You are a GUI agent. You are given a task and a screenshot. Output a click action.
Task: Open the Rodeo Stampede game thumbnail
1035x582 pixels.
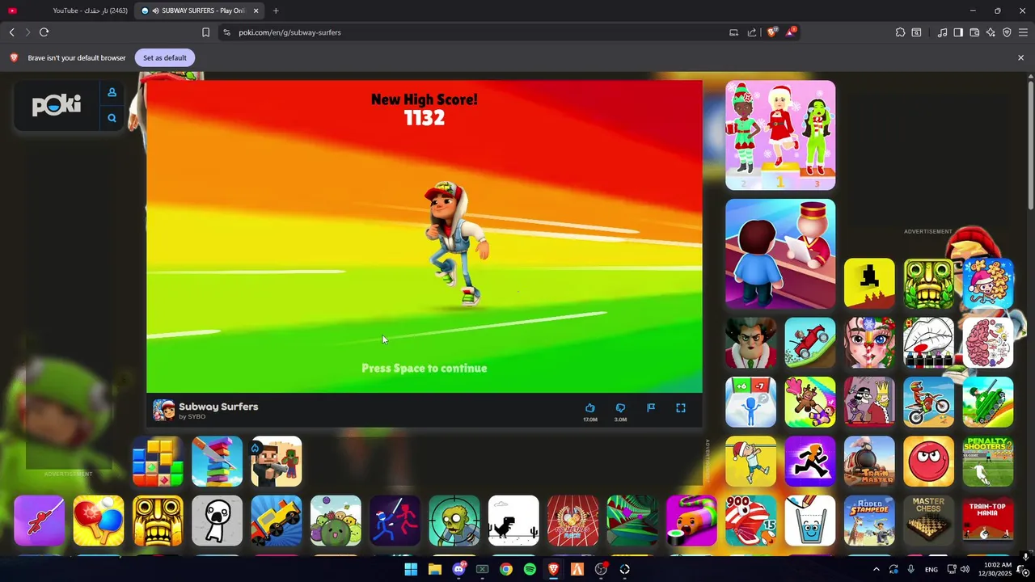(869, 521)
